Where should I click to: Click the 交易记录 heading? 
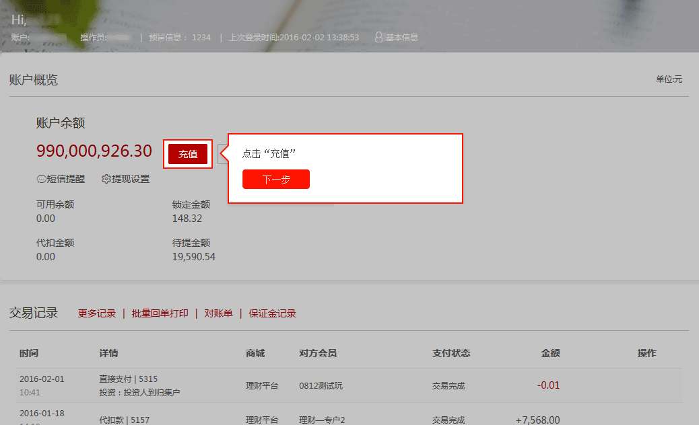[34, 313]
